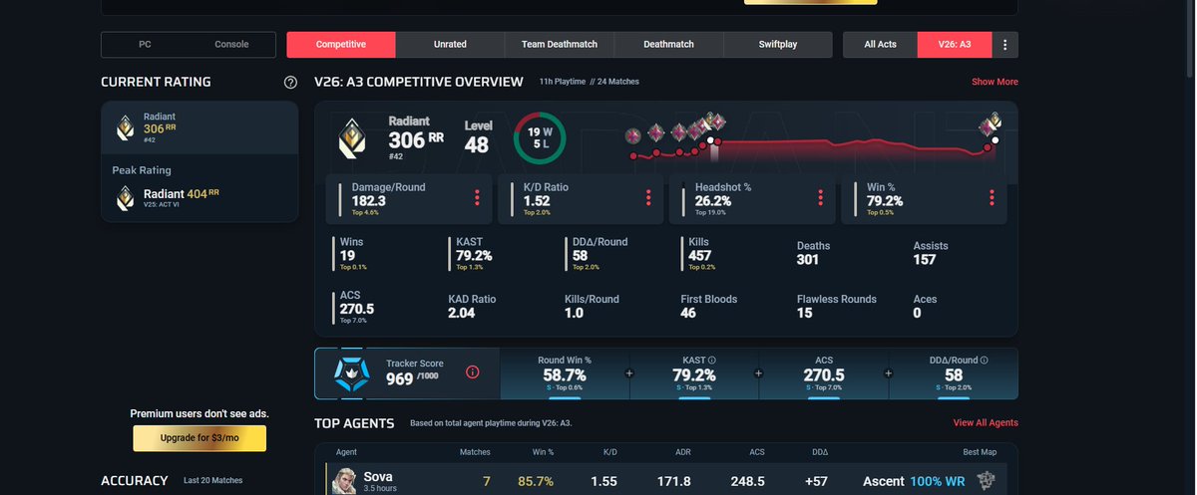The height and width of the screenshot is (495, 1197).
Task: Click the View All Agents link
Action: pyautogui.click(x=986, y=423)
